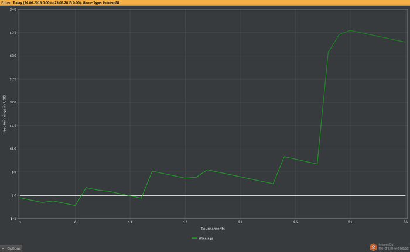Click the $40 y-axis label

pos(13,9)
